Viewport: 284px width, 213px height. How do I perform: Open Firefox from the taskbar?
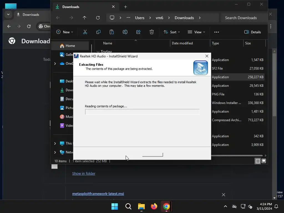coord(154,206)
